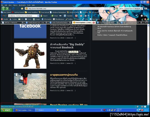150x117 pixels.
Task: Open the Edit menu
Action: tap(6, 5)
